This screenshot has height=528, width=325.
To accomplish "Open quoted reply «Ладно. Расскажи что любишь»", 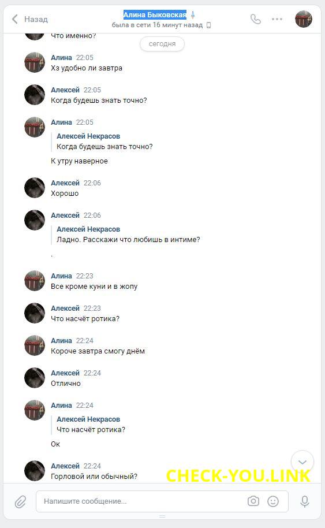I will click(x=128, y=235).
